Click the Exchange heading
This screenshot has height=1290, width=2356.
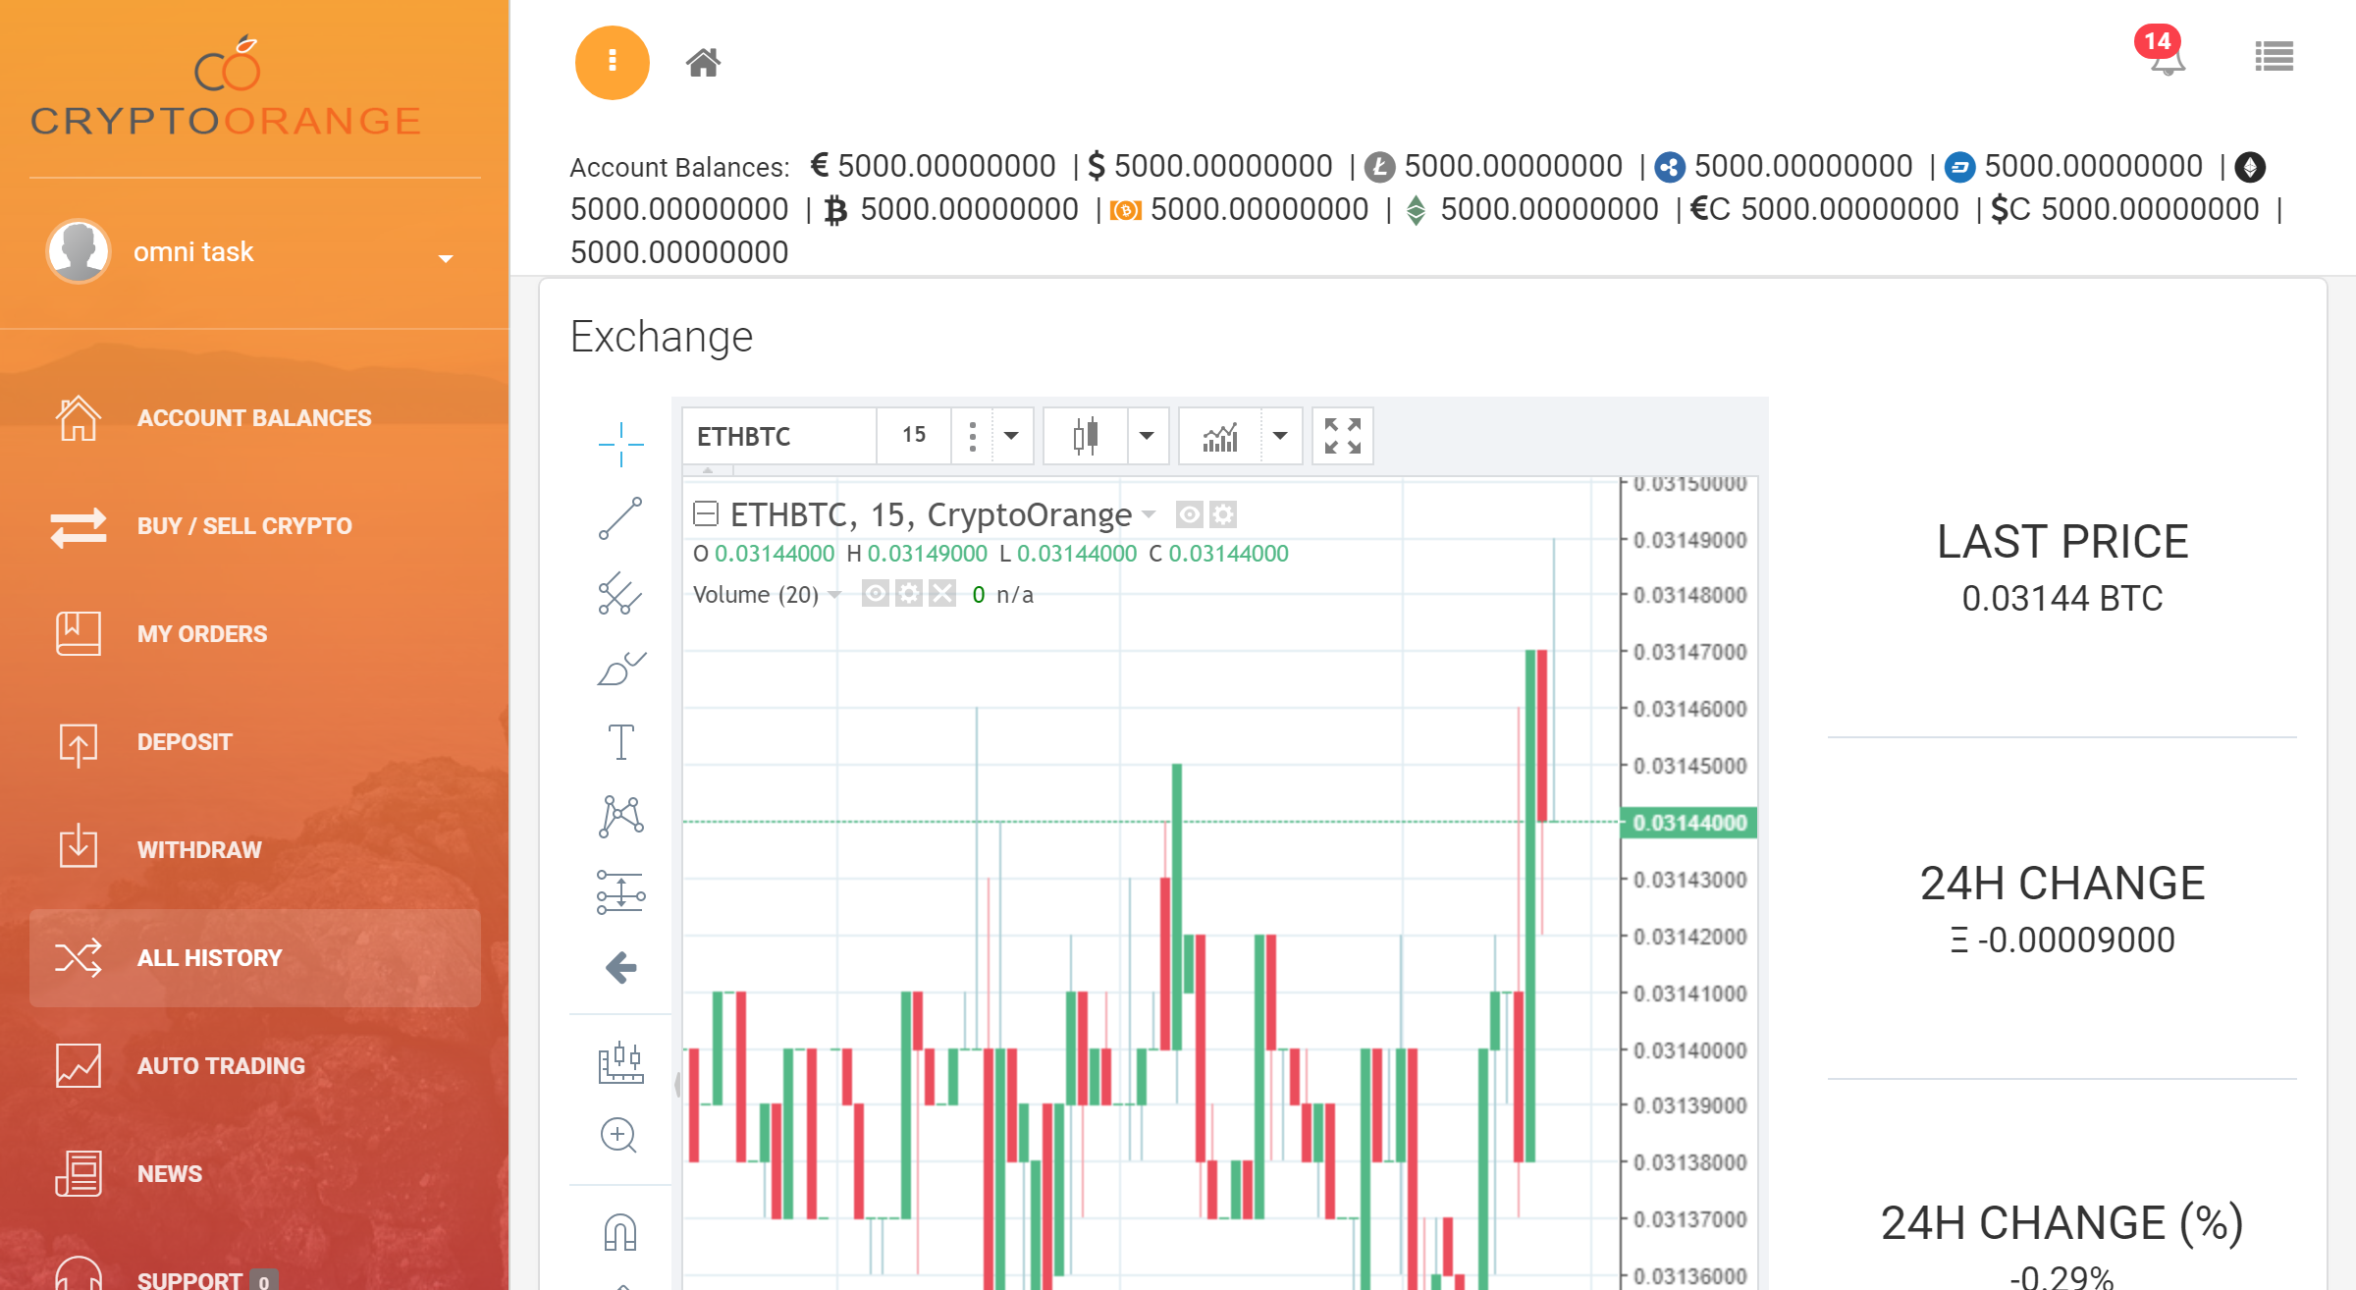pyautogui.click(x=662, y=337)
